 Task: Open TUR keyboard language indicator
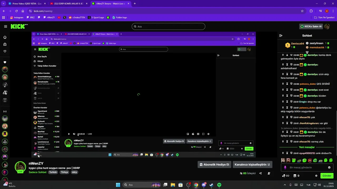click(x=308, y=185)
